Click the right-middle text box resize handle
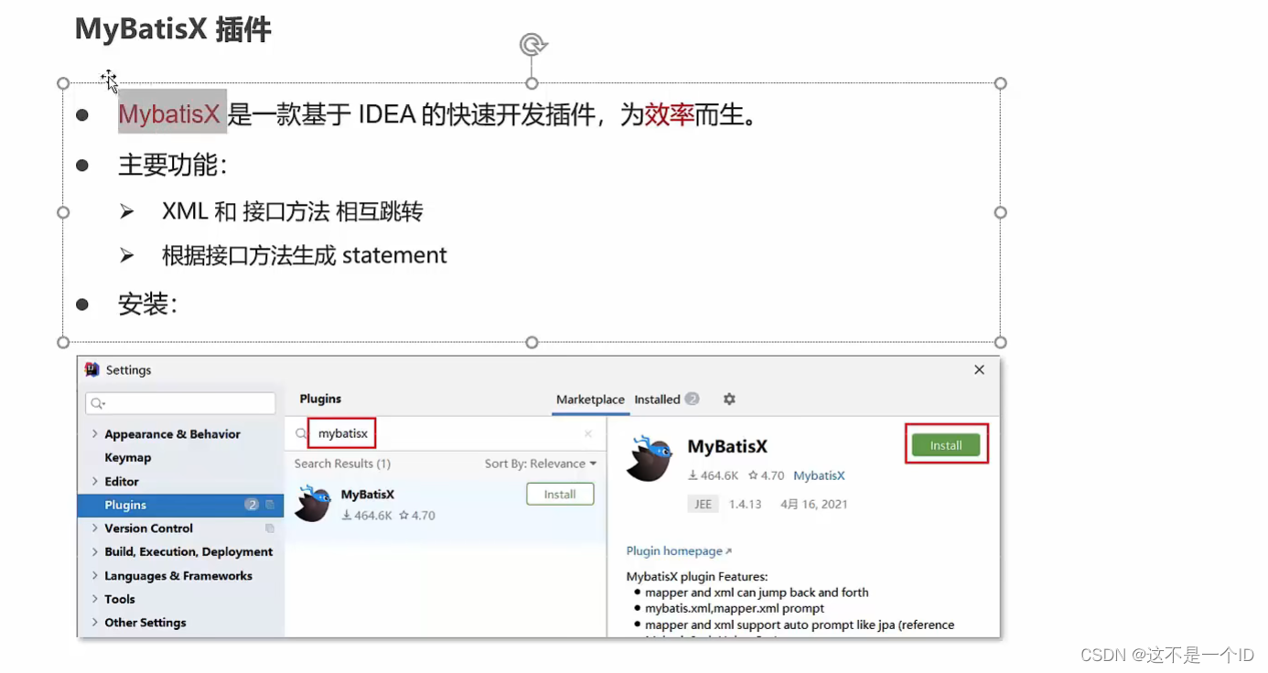This screenshot has width=1268, height=673. 1001,212
